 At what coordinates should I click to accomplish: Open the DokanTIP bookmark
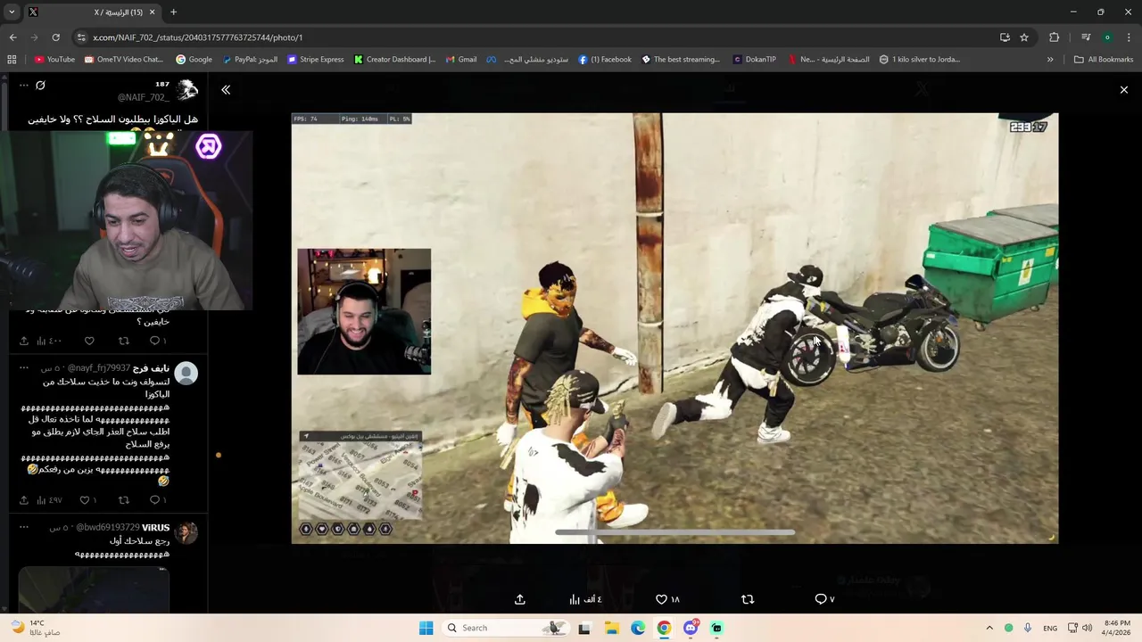point(755,60)
